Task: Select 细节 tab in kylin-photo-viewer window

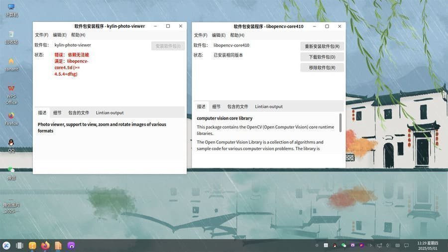Action: pos(57,113)
